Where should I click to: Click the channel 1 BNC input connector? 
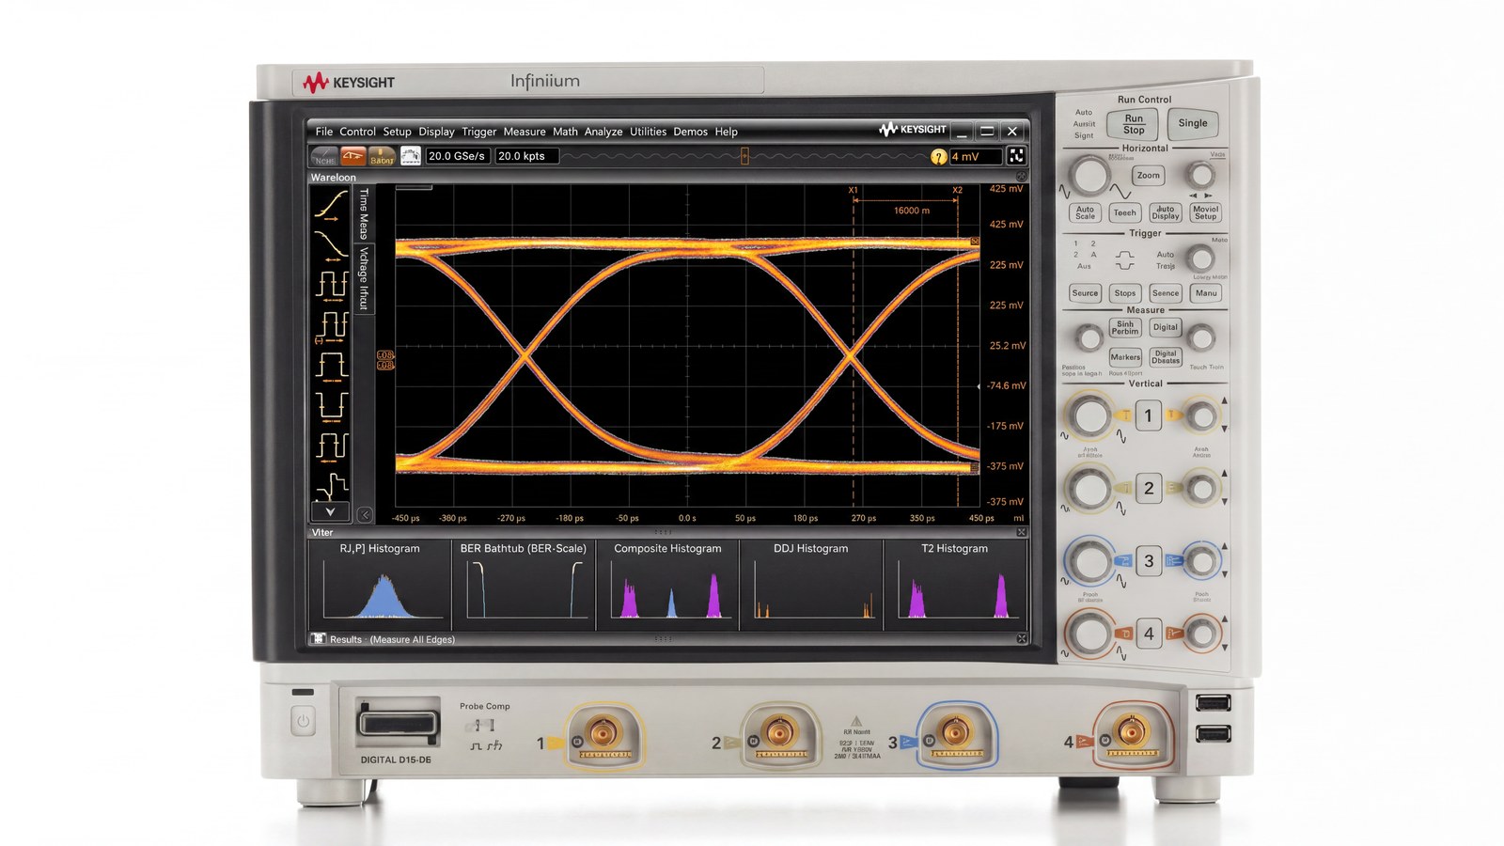click(603, 734)
